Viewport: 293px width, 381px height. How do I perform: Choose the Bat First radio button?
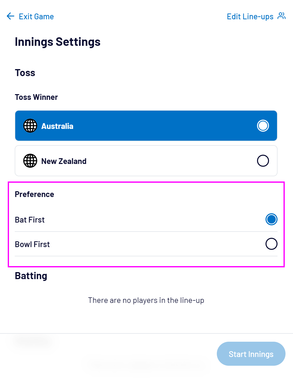(271, 219)
